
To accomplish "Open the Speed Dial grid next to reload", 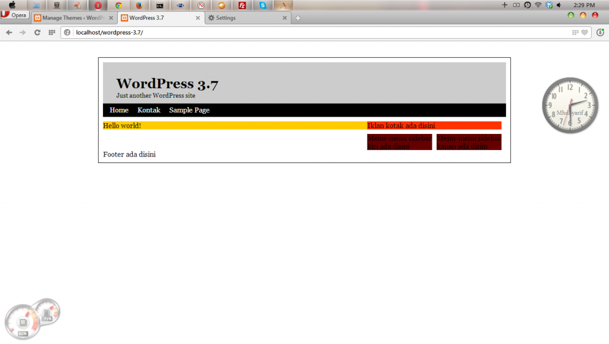I will tap(52, 33).
